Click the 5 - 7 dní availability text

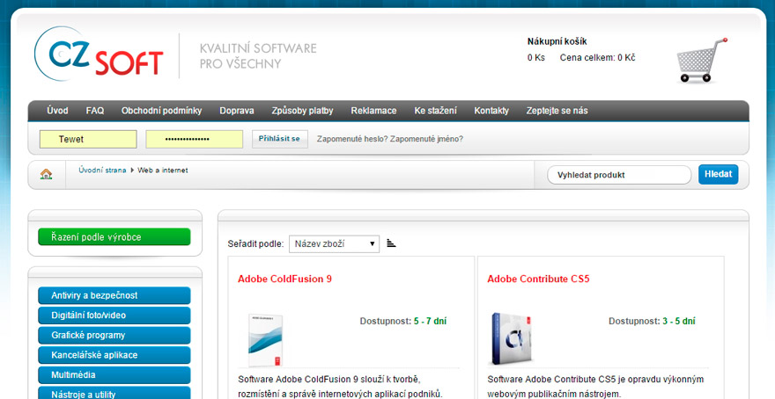click(x=430, y=321)
